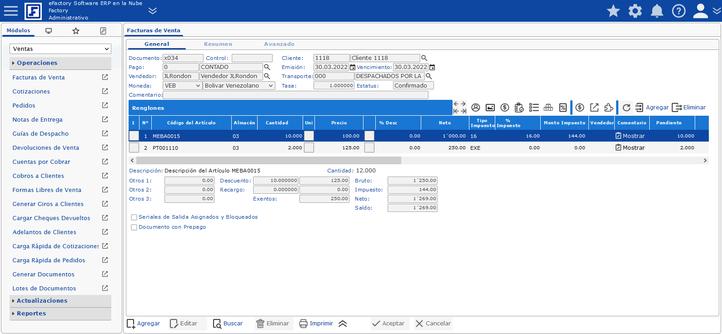Open favorites star in the header
Image resolution: width=722 pixels, height=334 pixels.
coord(613,11)
